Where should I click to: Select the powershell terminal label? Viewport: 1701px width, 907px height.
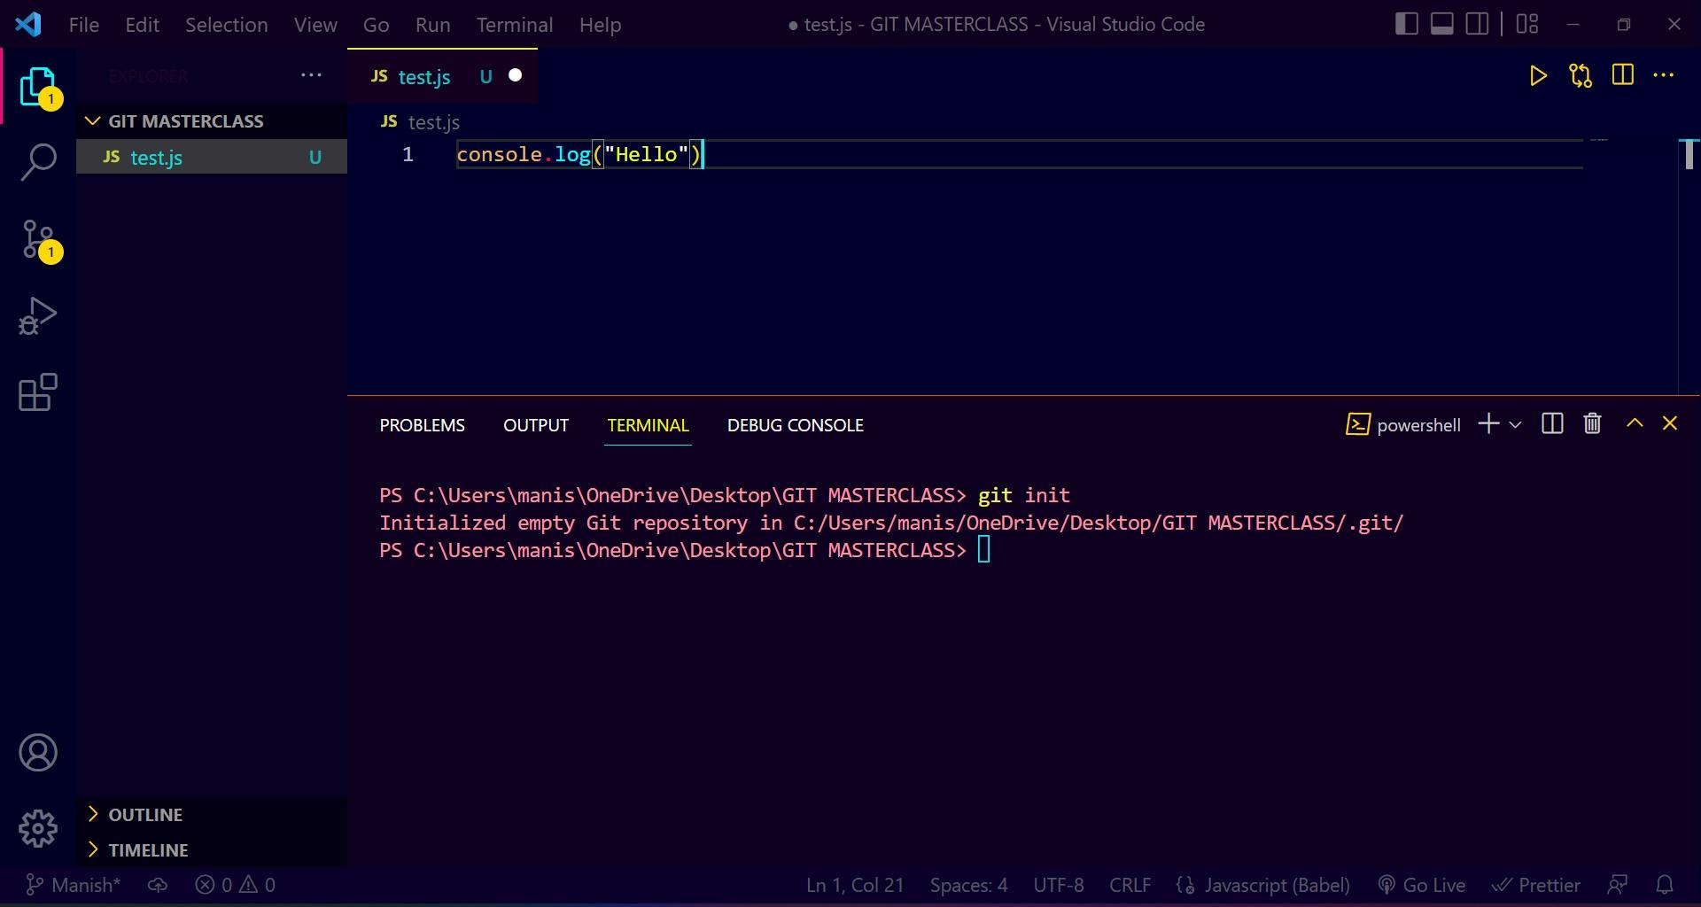(1403, 425)
